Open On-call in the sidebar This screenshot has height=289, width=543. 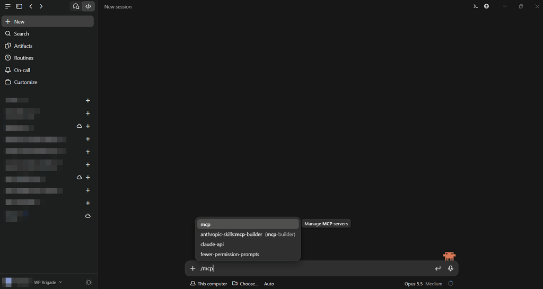(48, 70)
